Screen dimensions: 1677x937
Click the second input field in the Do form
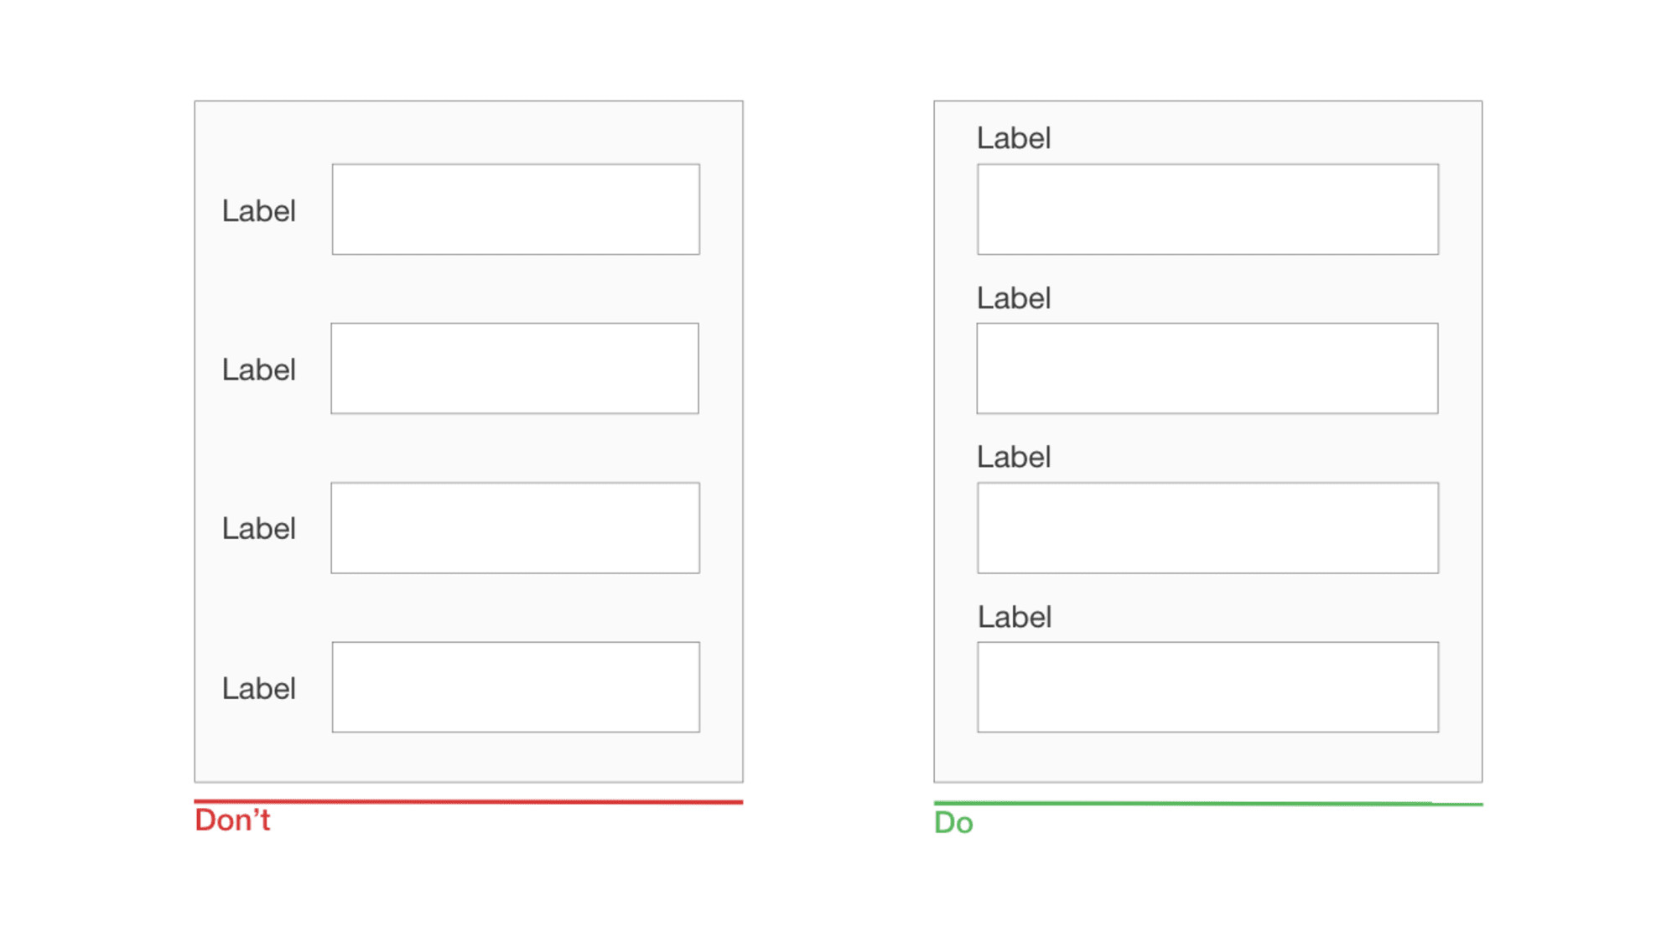click(1207, 369)
